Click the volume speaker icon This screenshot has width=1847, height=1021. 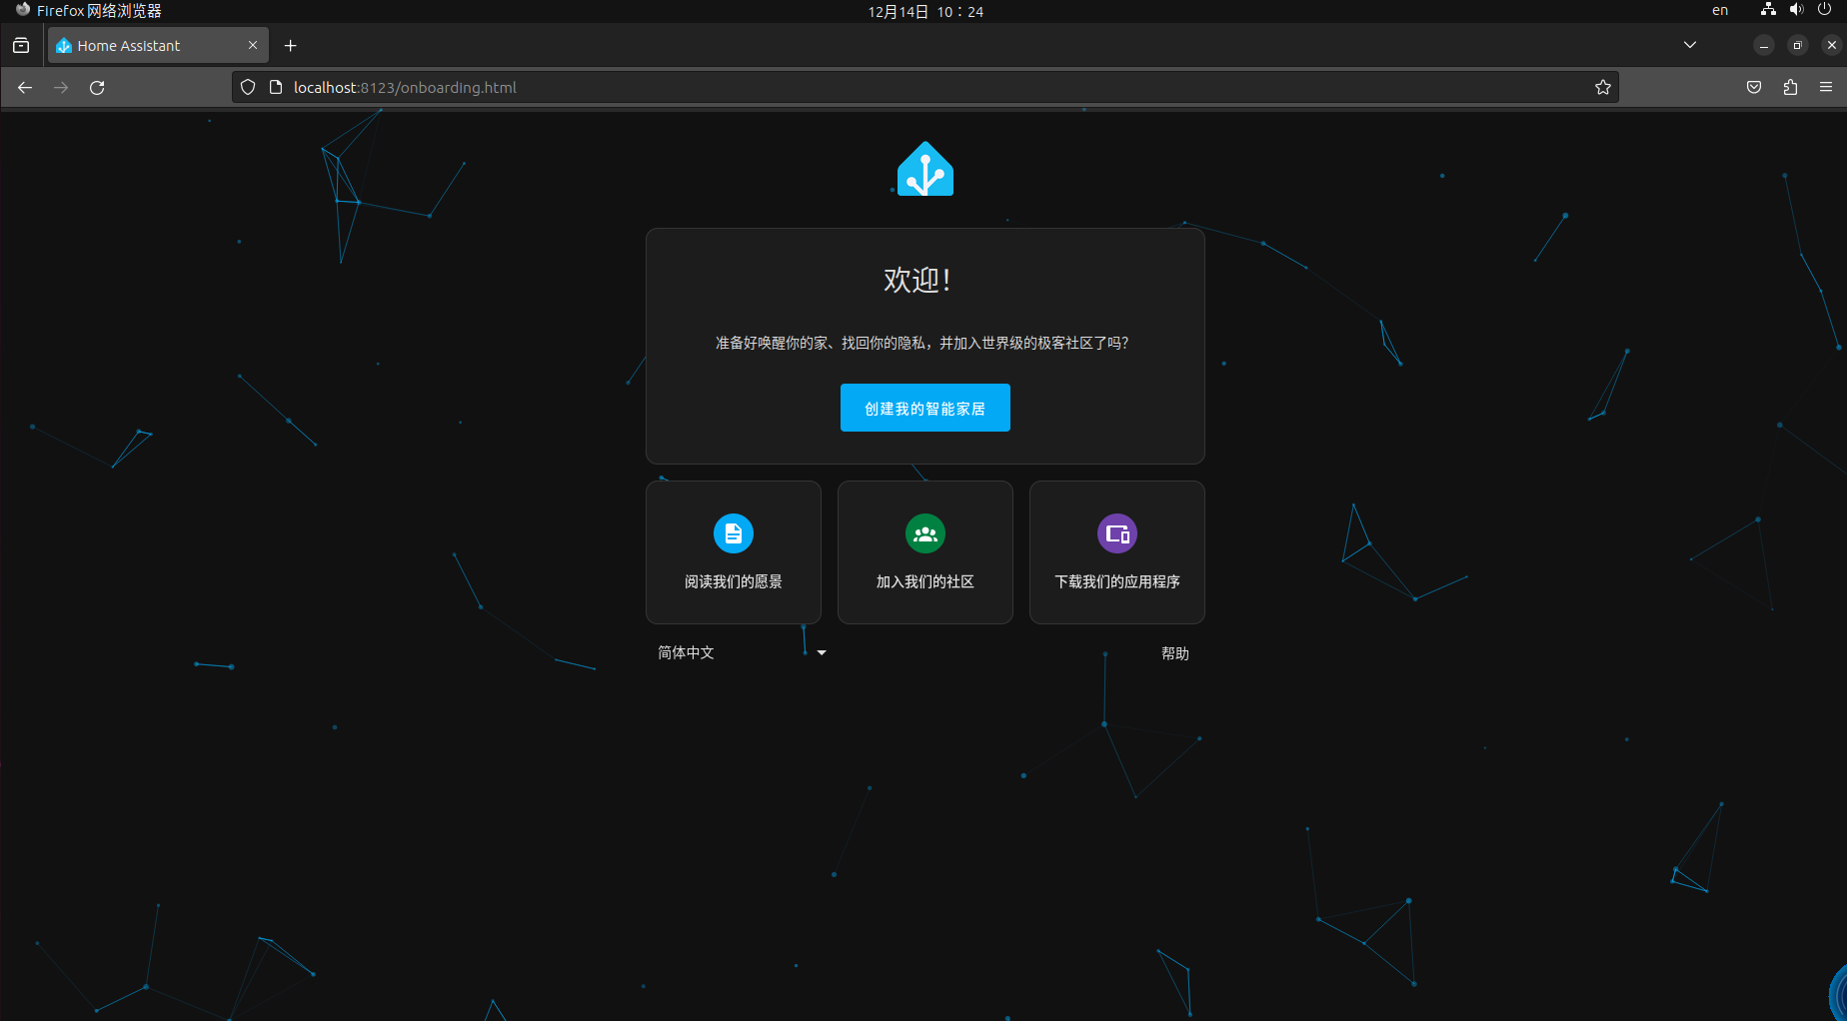(1796, 10)
